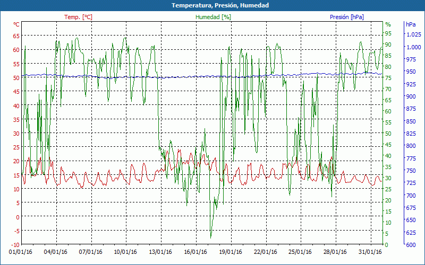Click the 28/01/16 date label
Screen dimensions: 425x265
click(x=335, y=252)
